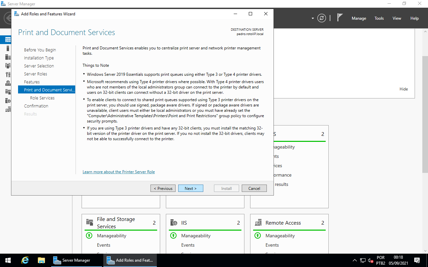This screenshot has height=267, width=428.
Task: Cancel the Add Roles wizard
Action: coord(254,188)
